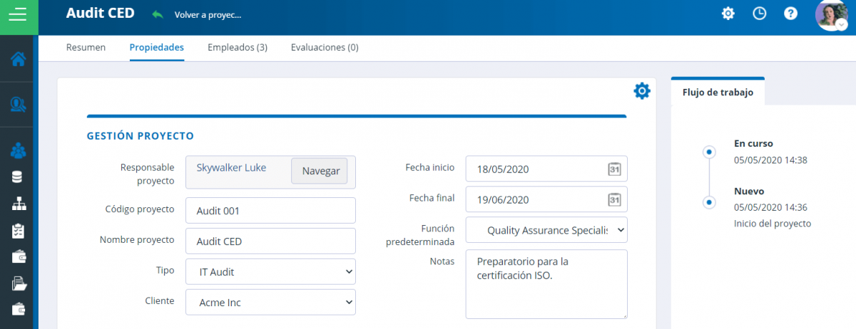Expand the Cliente dropdown showing Acme Inc
856x329 pixels.
[x=270, y=302]
